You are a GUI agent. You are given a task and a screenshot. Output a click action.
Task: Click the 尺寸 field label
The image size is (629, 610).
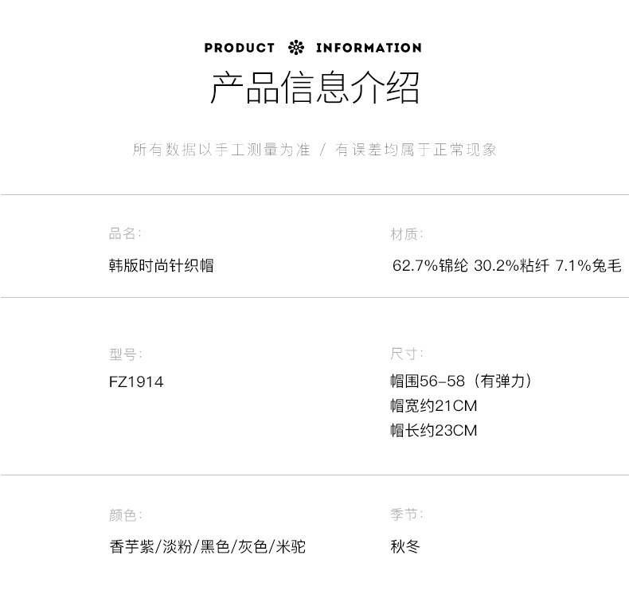click(406, 354)
